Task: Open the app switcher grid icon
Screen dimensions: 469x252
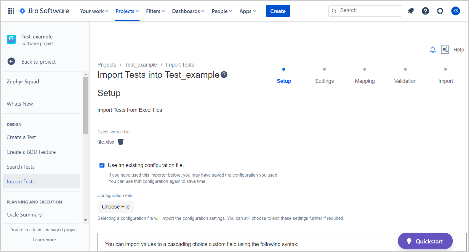Action: pos(11,11)
